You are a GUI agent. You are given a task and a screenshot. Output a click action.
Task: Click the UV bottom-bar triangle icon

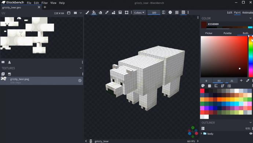click(x=10, y=62)
